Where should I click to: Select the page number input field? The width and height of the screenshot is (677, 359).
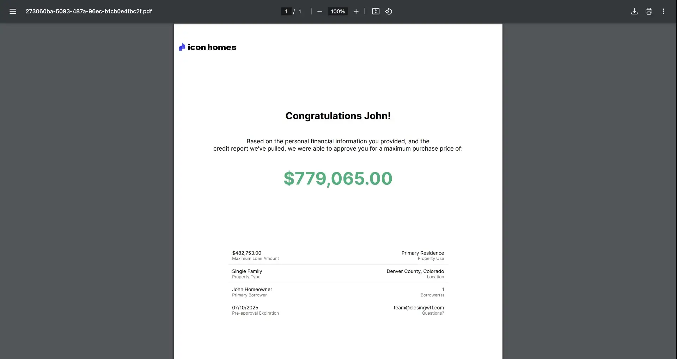(x=286, y=11)
